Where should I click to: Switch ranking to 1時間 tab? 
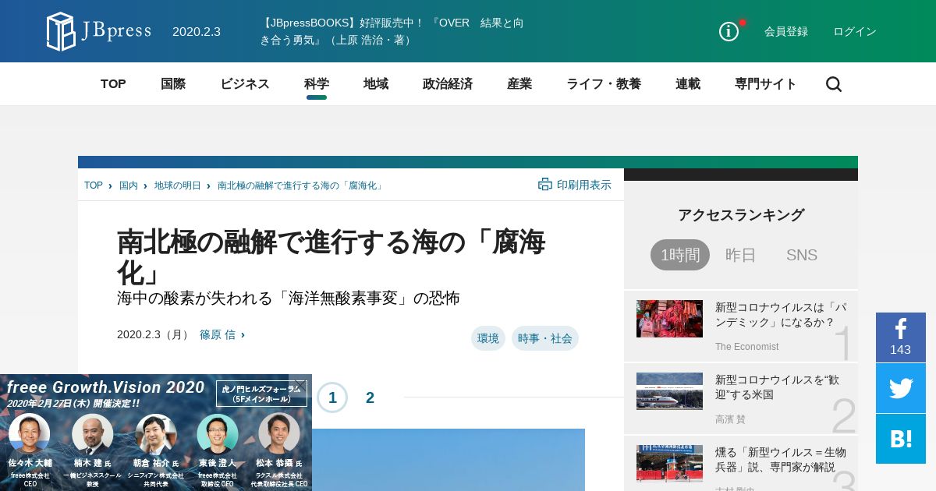680,255
